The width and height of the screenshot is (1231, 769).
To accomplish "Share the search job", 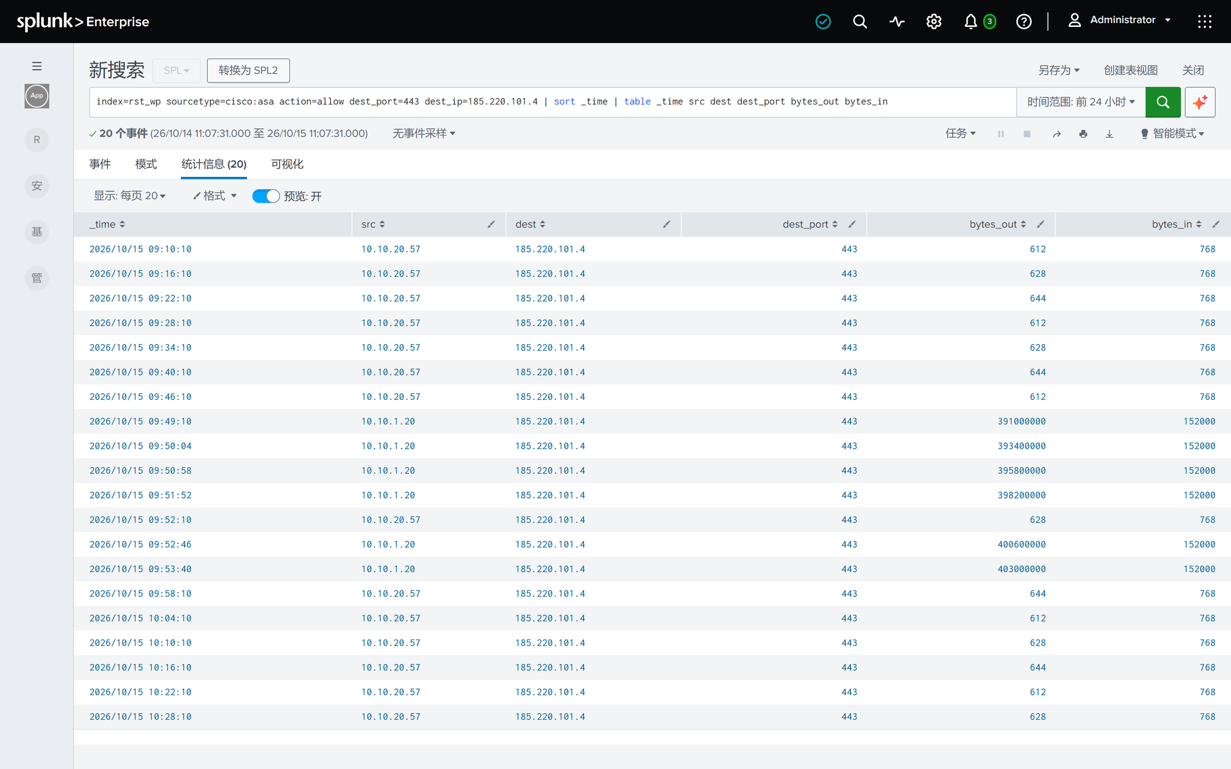I will (x=1057, y=134).
